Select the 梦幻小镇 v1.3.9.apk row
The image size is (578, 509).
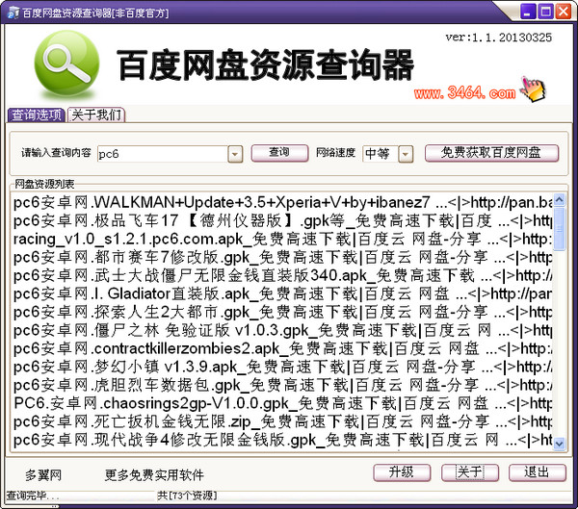point(282,367)
